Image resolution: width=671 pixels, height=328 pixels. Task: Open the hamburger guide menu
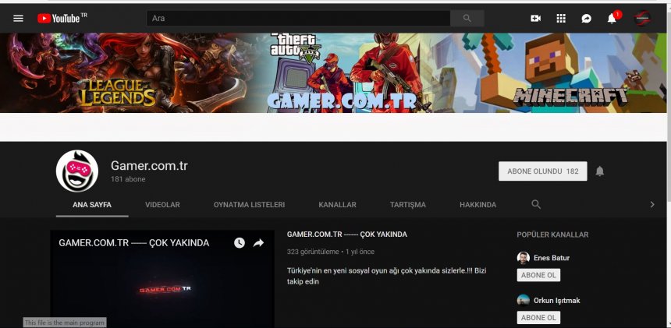coord(18,19)
